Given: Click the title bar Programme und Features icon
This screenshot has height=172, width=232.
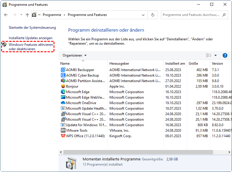Looking at the screenshot, I should point(5,5).
